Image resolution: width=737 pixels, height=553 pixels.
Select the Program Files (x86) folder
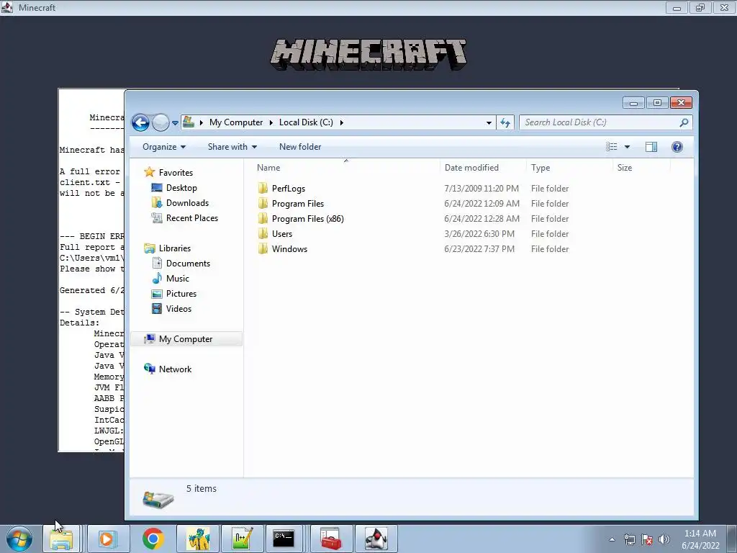pyautogui.click(x=307, y=219)
